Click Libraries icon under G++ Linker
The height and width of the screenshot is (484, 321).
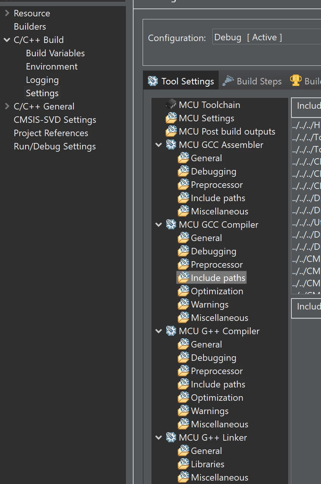point(184,464)
